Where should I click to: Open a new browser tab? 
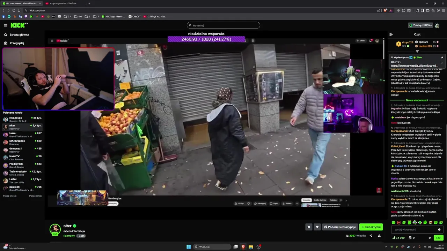[x=89, y=3]
